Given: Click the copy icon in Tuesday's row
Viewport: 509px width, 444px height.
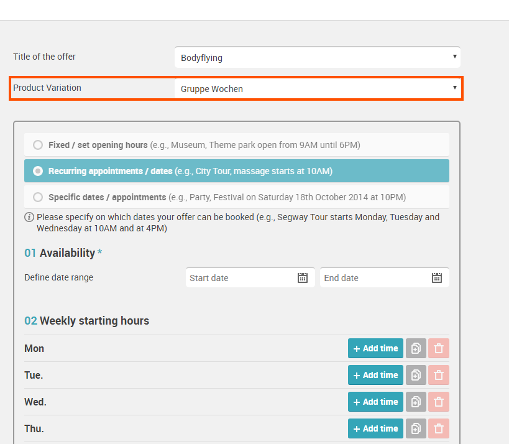Looking at the screenshot, I should (x=416, y=375).
